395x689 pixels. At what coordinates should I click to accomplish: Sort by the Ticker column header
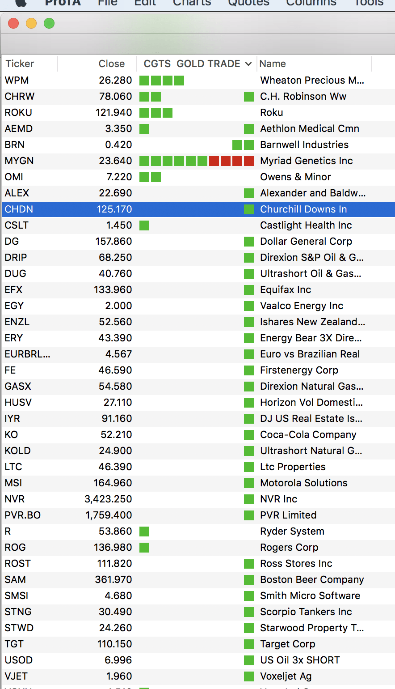(29, 64)
